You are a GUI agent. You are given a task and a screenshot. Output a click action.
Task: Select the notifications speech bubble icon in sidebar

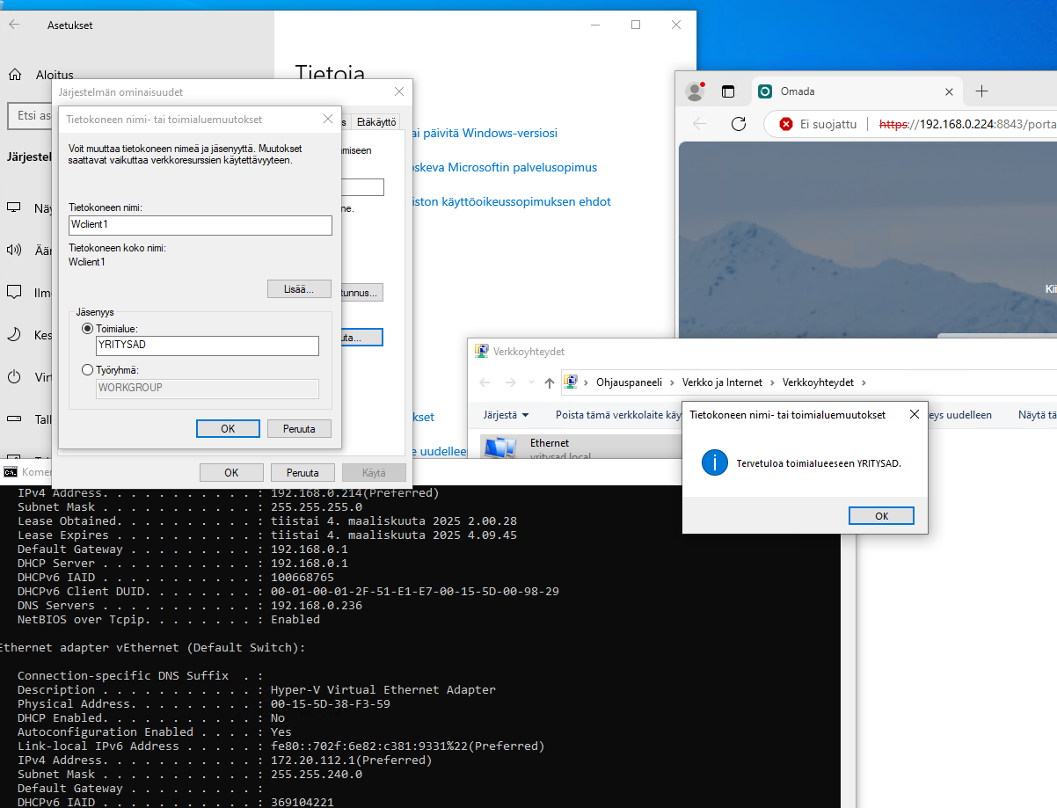tap(14, 292)
